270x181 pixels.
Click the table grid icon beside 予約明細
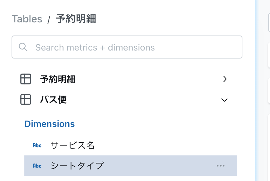(x=26, y=79)
